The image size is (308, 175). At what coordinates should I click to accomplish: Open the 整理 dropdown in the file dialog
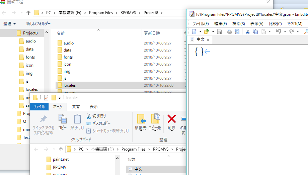9,24
